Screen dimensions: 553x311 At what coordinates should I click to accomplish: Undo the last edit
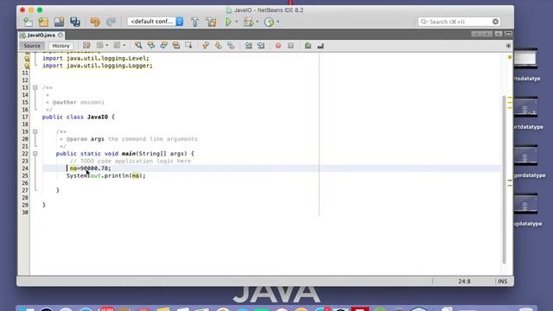pyautogui.click(x=95, y=22)
